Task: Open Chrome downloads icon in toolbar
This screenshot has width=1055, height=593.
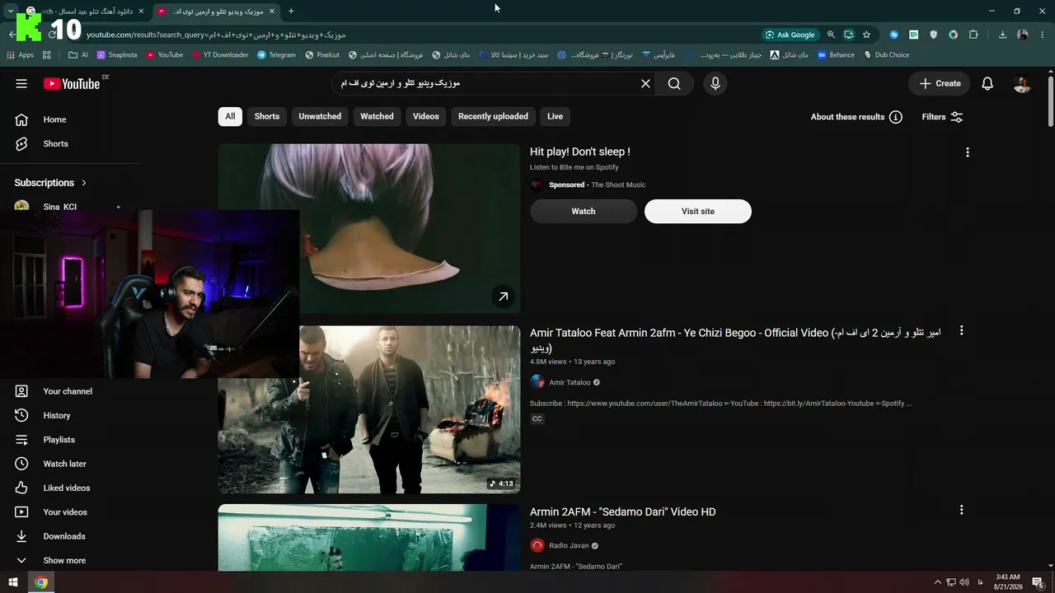Action: (1002, 35)
